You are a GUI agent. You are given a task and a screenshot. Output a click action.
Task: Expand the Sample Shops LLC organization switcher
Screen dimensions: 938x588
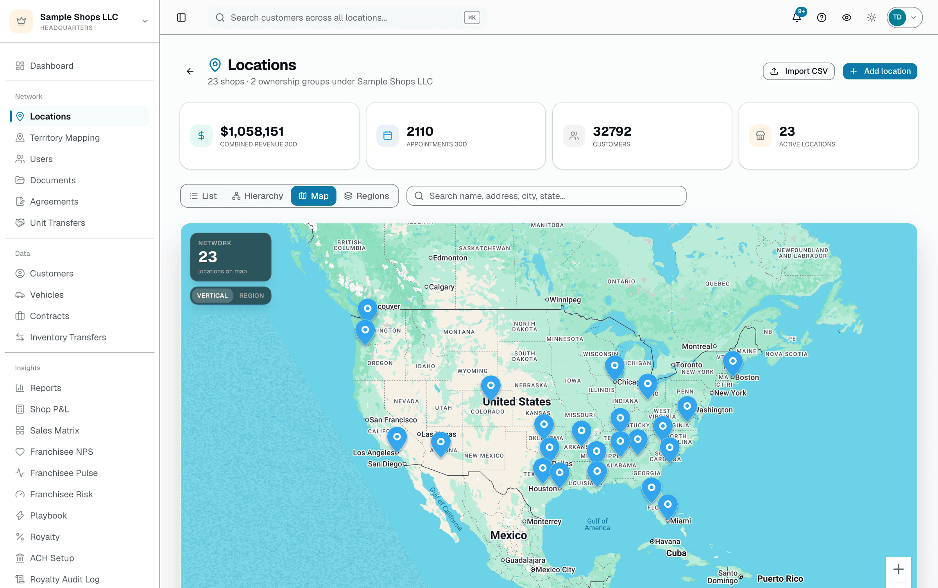click(80, 22)
